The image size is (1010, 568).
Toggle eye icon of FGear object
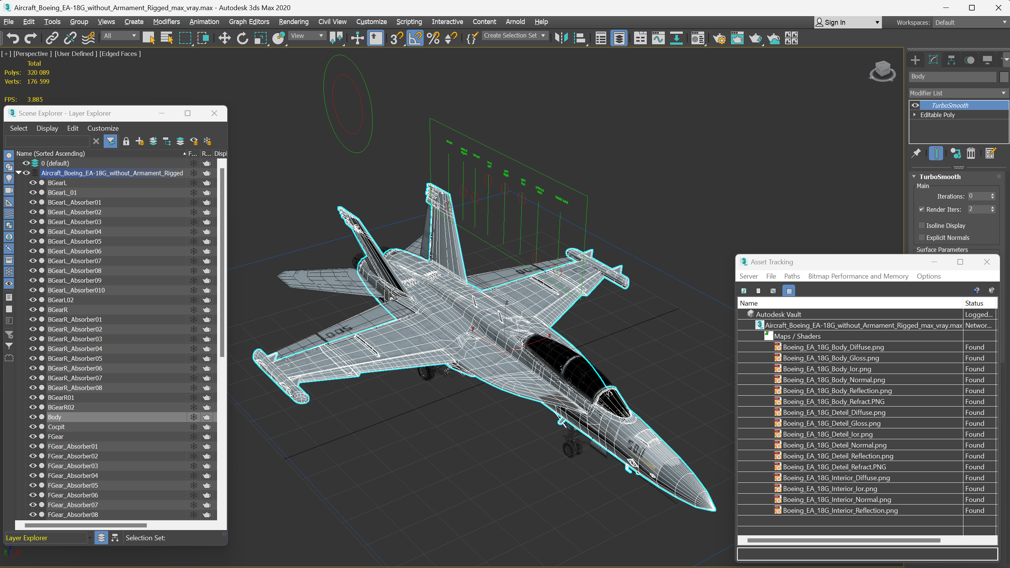click(33, 436)
